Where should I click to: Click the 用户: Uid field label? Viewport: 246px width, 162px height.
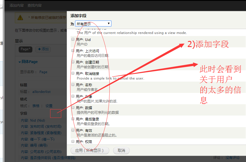(x=83, y=40)
